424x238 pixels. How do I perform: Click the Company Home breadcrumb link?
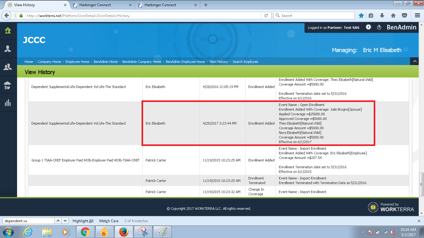pos(49,62)
